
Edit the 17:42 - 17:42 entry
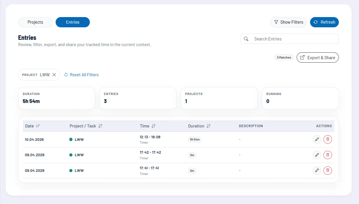[x=317, y=155]
